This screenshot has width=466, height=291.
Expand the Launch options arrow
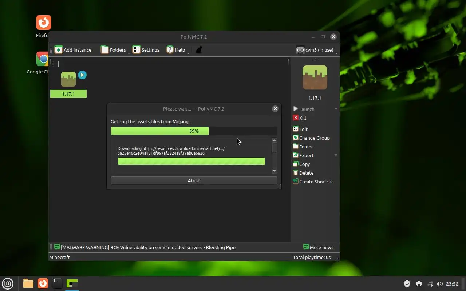point(336,109)
